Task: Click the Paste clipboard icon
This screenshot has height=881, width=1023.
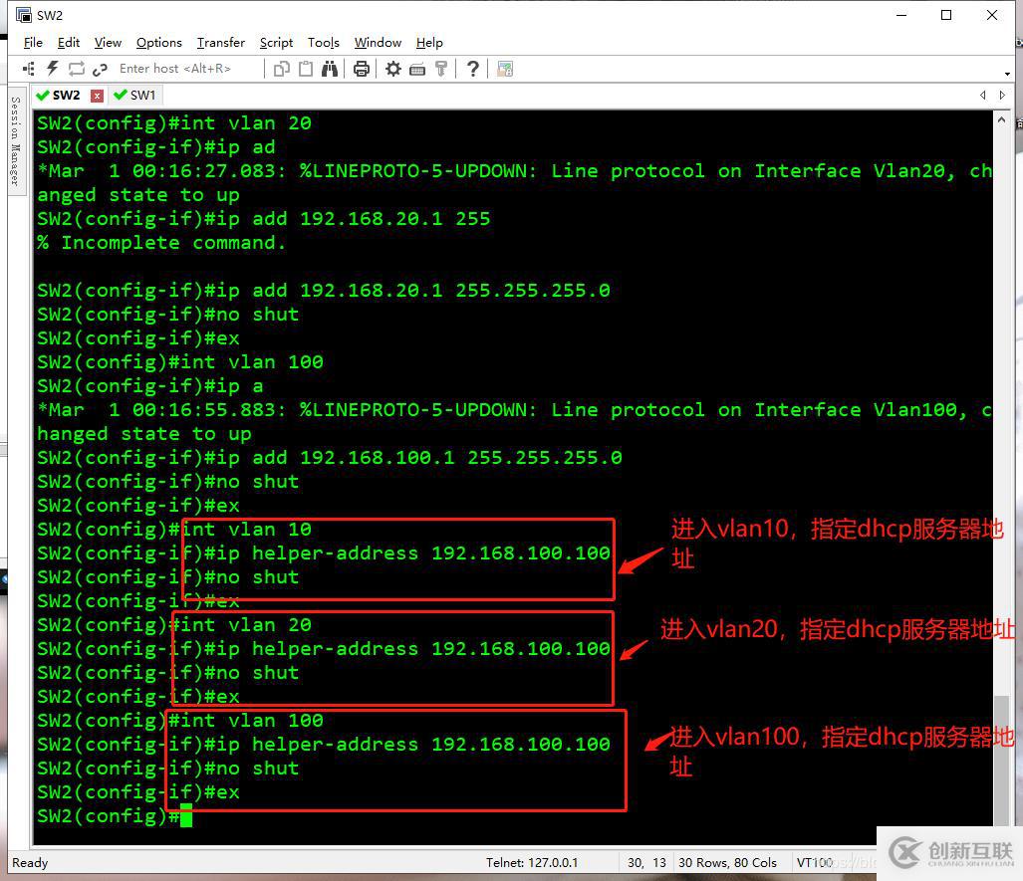Action: 306,69
